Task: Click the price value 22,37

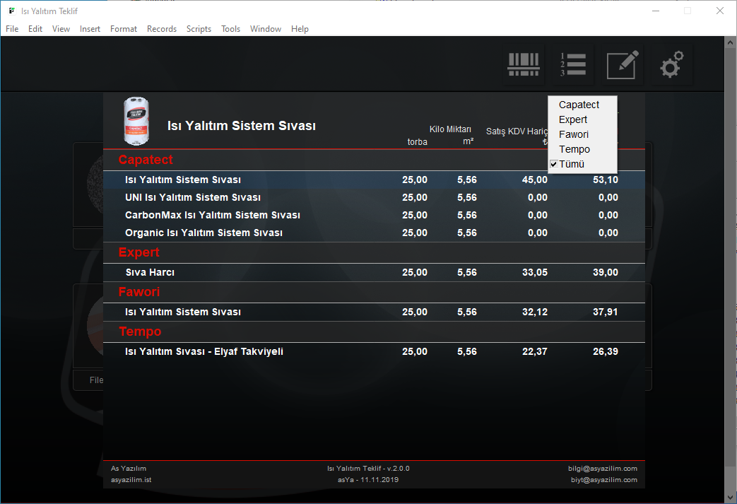Action: pyautogui.click(x=535, y=351)
